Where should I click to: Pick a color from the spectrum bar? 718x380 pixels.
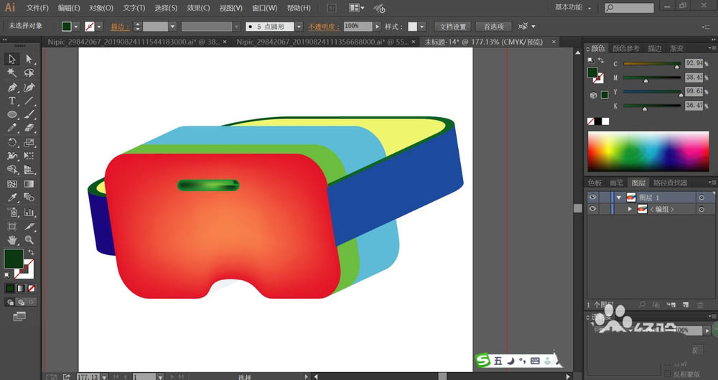[x=648, y=152]
